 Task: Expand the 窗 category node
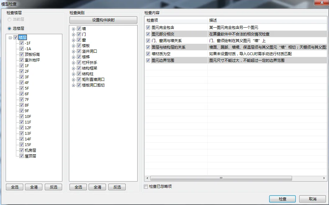73,40
